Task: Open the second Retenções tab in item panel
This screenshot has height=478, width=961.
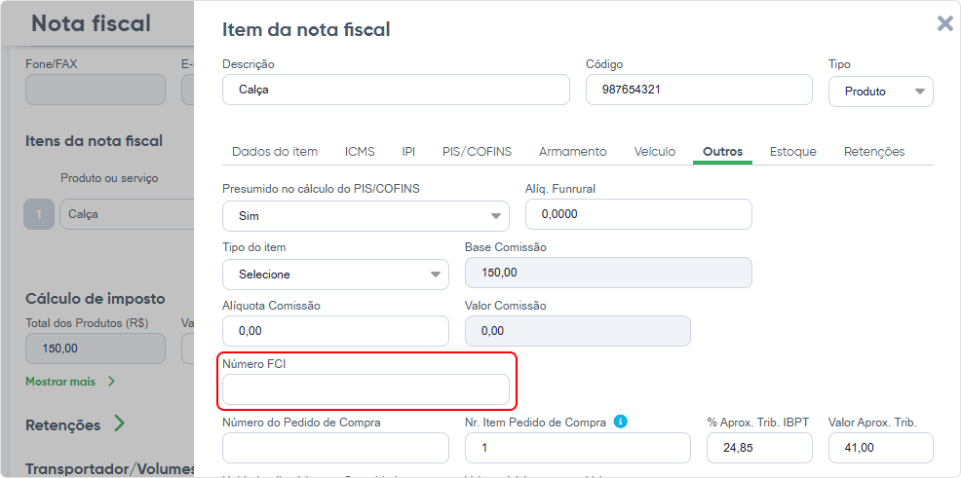Action: pyautogui.click(x=874, y=151)
